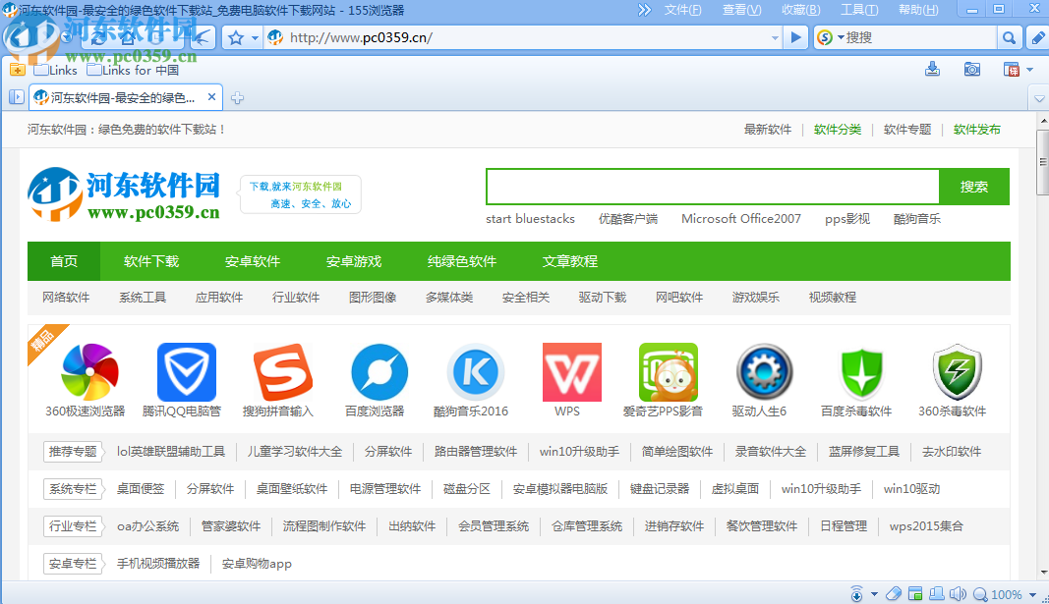Open the 最新软件 link at top
Image resolution: width=1049 pixels, height=604 pixels.
(768, 130)
